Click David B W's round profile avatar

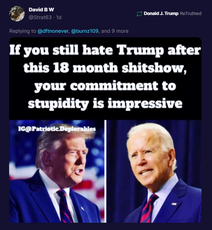coord(17,14)
